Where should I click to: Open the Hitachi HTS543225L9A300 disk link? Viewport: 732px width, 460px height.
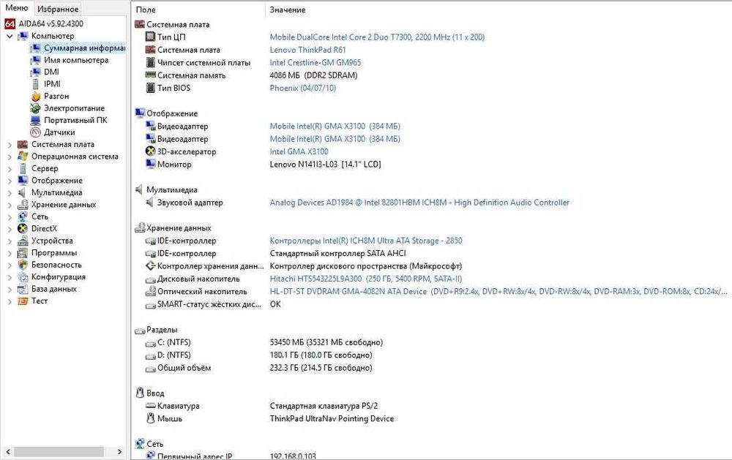coord(365,279)
